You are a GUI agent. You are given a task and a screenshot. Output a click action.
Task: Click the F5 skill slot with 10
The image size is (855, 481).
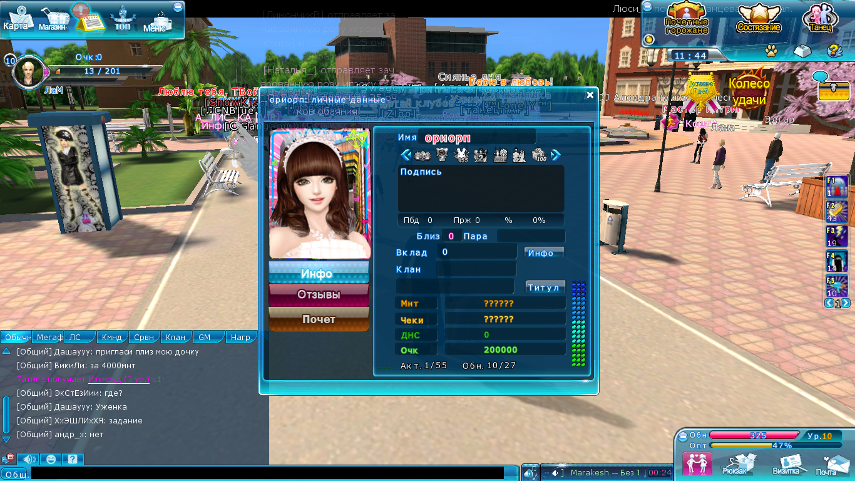coord(837,286)
